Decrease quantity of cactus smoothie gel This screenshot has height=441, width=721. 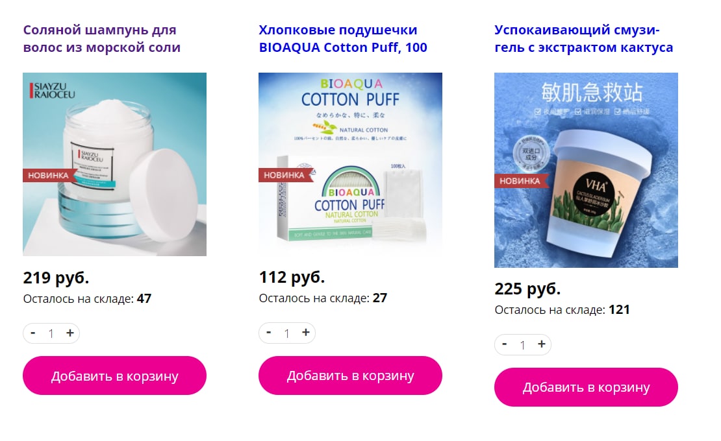[505, 344]
